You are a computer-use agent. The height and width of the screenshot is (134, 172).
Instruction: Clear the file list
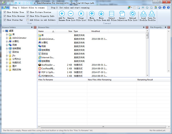(x=81, y=14)
